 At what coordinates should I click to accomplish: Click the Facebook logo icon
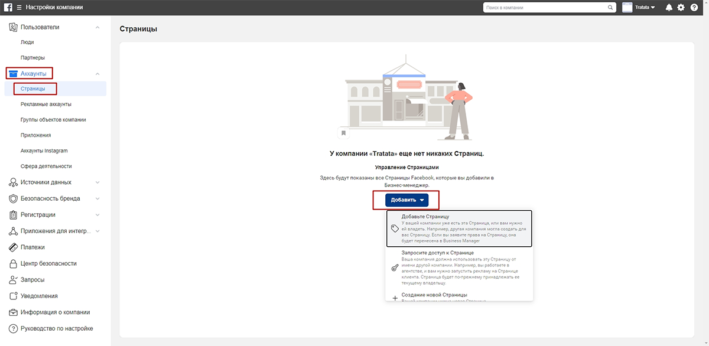click(8, 8)
